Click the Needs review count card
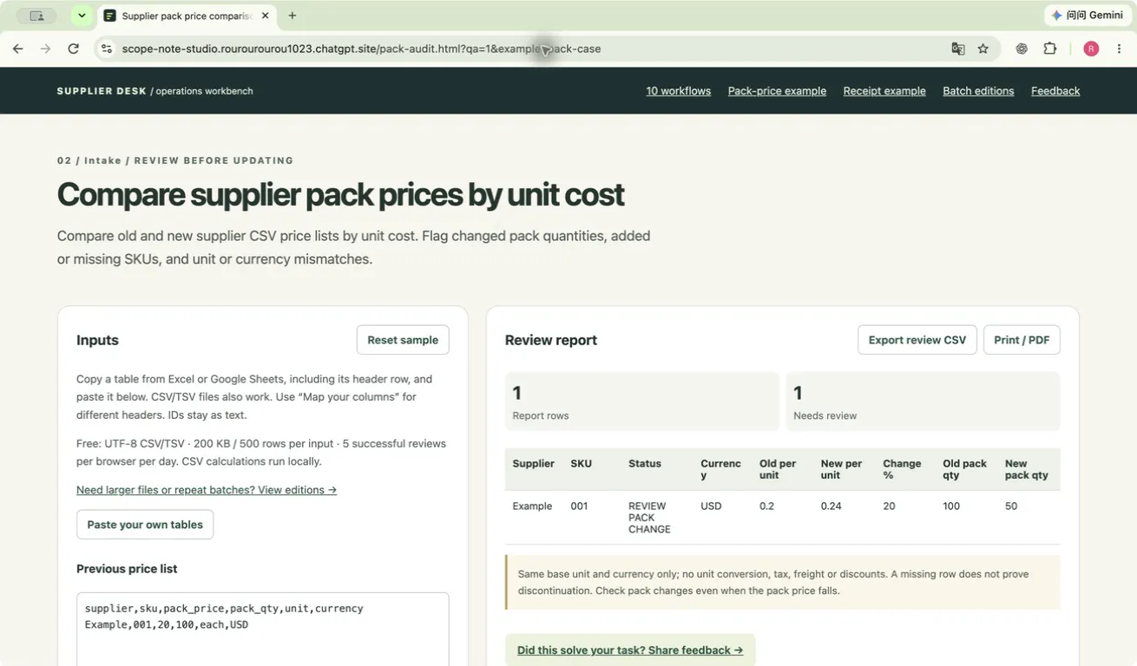The image size is (1137, 666). coord(923,402)
